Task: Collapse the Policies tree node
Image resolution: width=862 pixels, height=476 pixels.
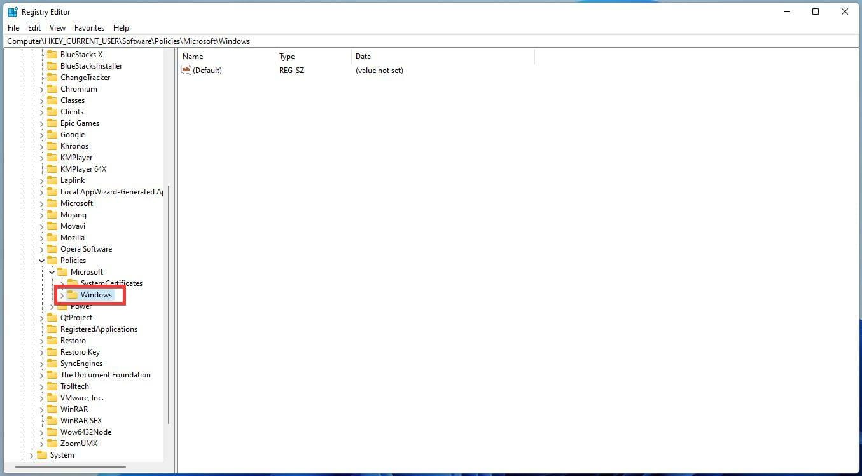Action: click(41, 260)
